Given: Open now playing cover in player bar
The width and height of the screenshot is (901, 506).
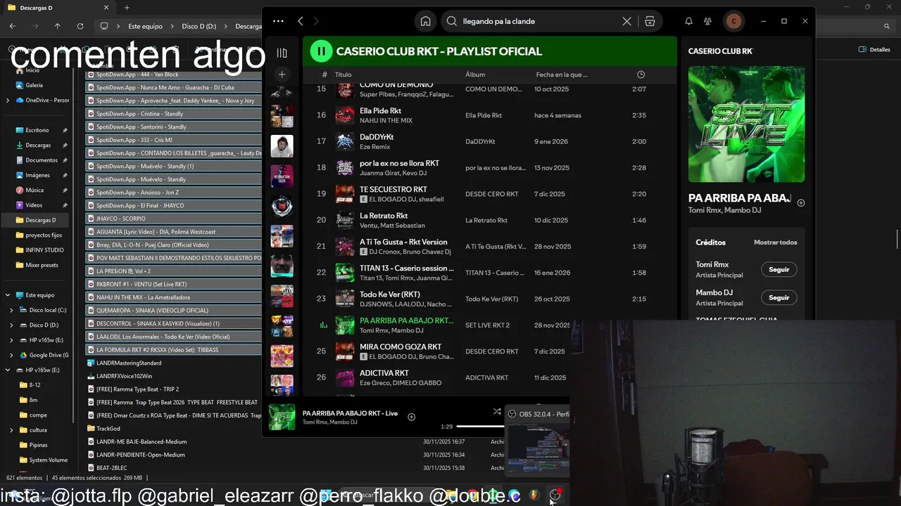Looking at the screenshot, I should [282, 417].
